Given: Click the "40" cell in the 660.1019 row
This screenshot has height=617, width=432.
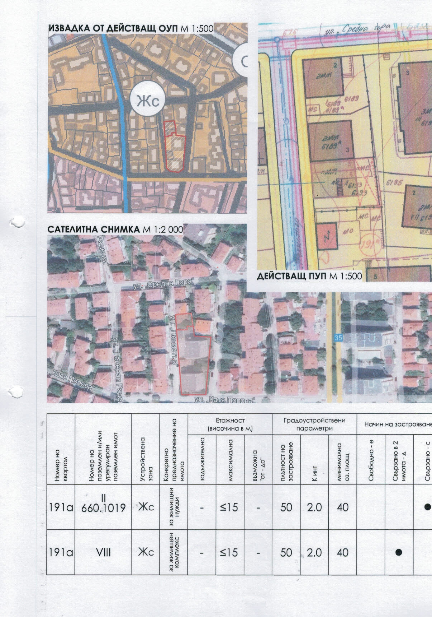Looking at the screenshot, I should click(x=343, y=507).
